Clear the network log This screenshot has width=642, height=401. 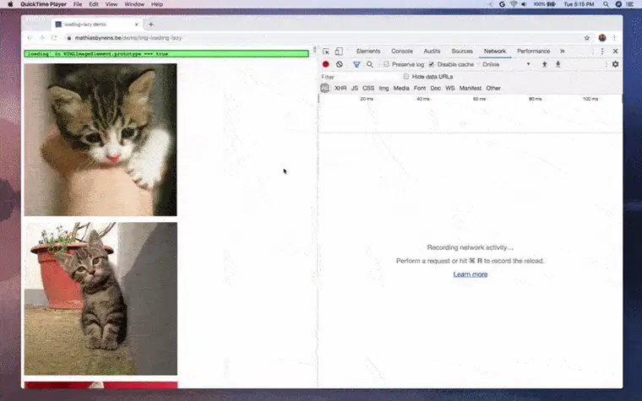tap(340, 64)
